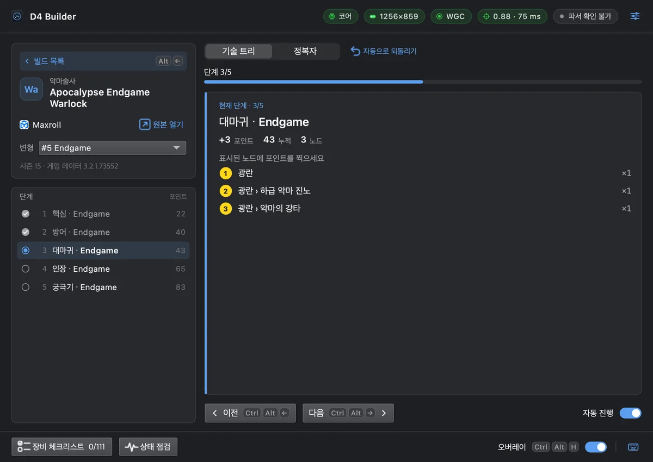Click the yellow step 2 badge for 하급 악마 진노

point(225,191)
